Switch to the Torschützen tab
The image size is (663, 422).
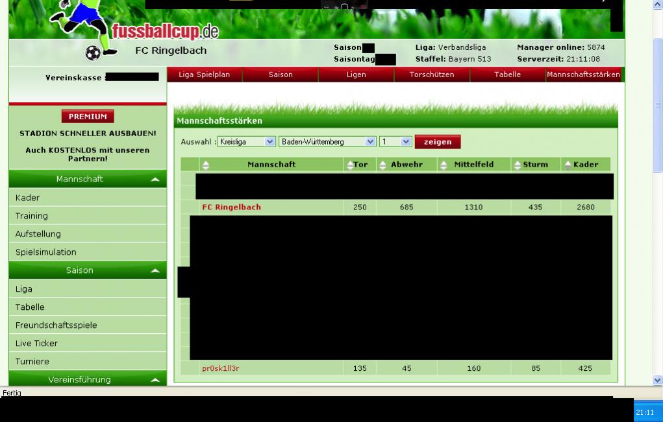coord(432,75)
